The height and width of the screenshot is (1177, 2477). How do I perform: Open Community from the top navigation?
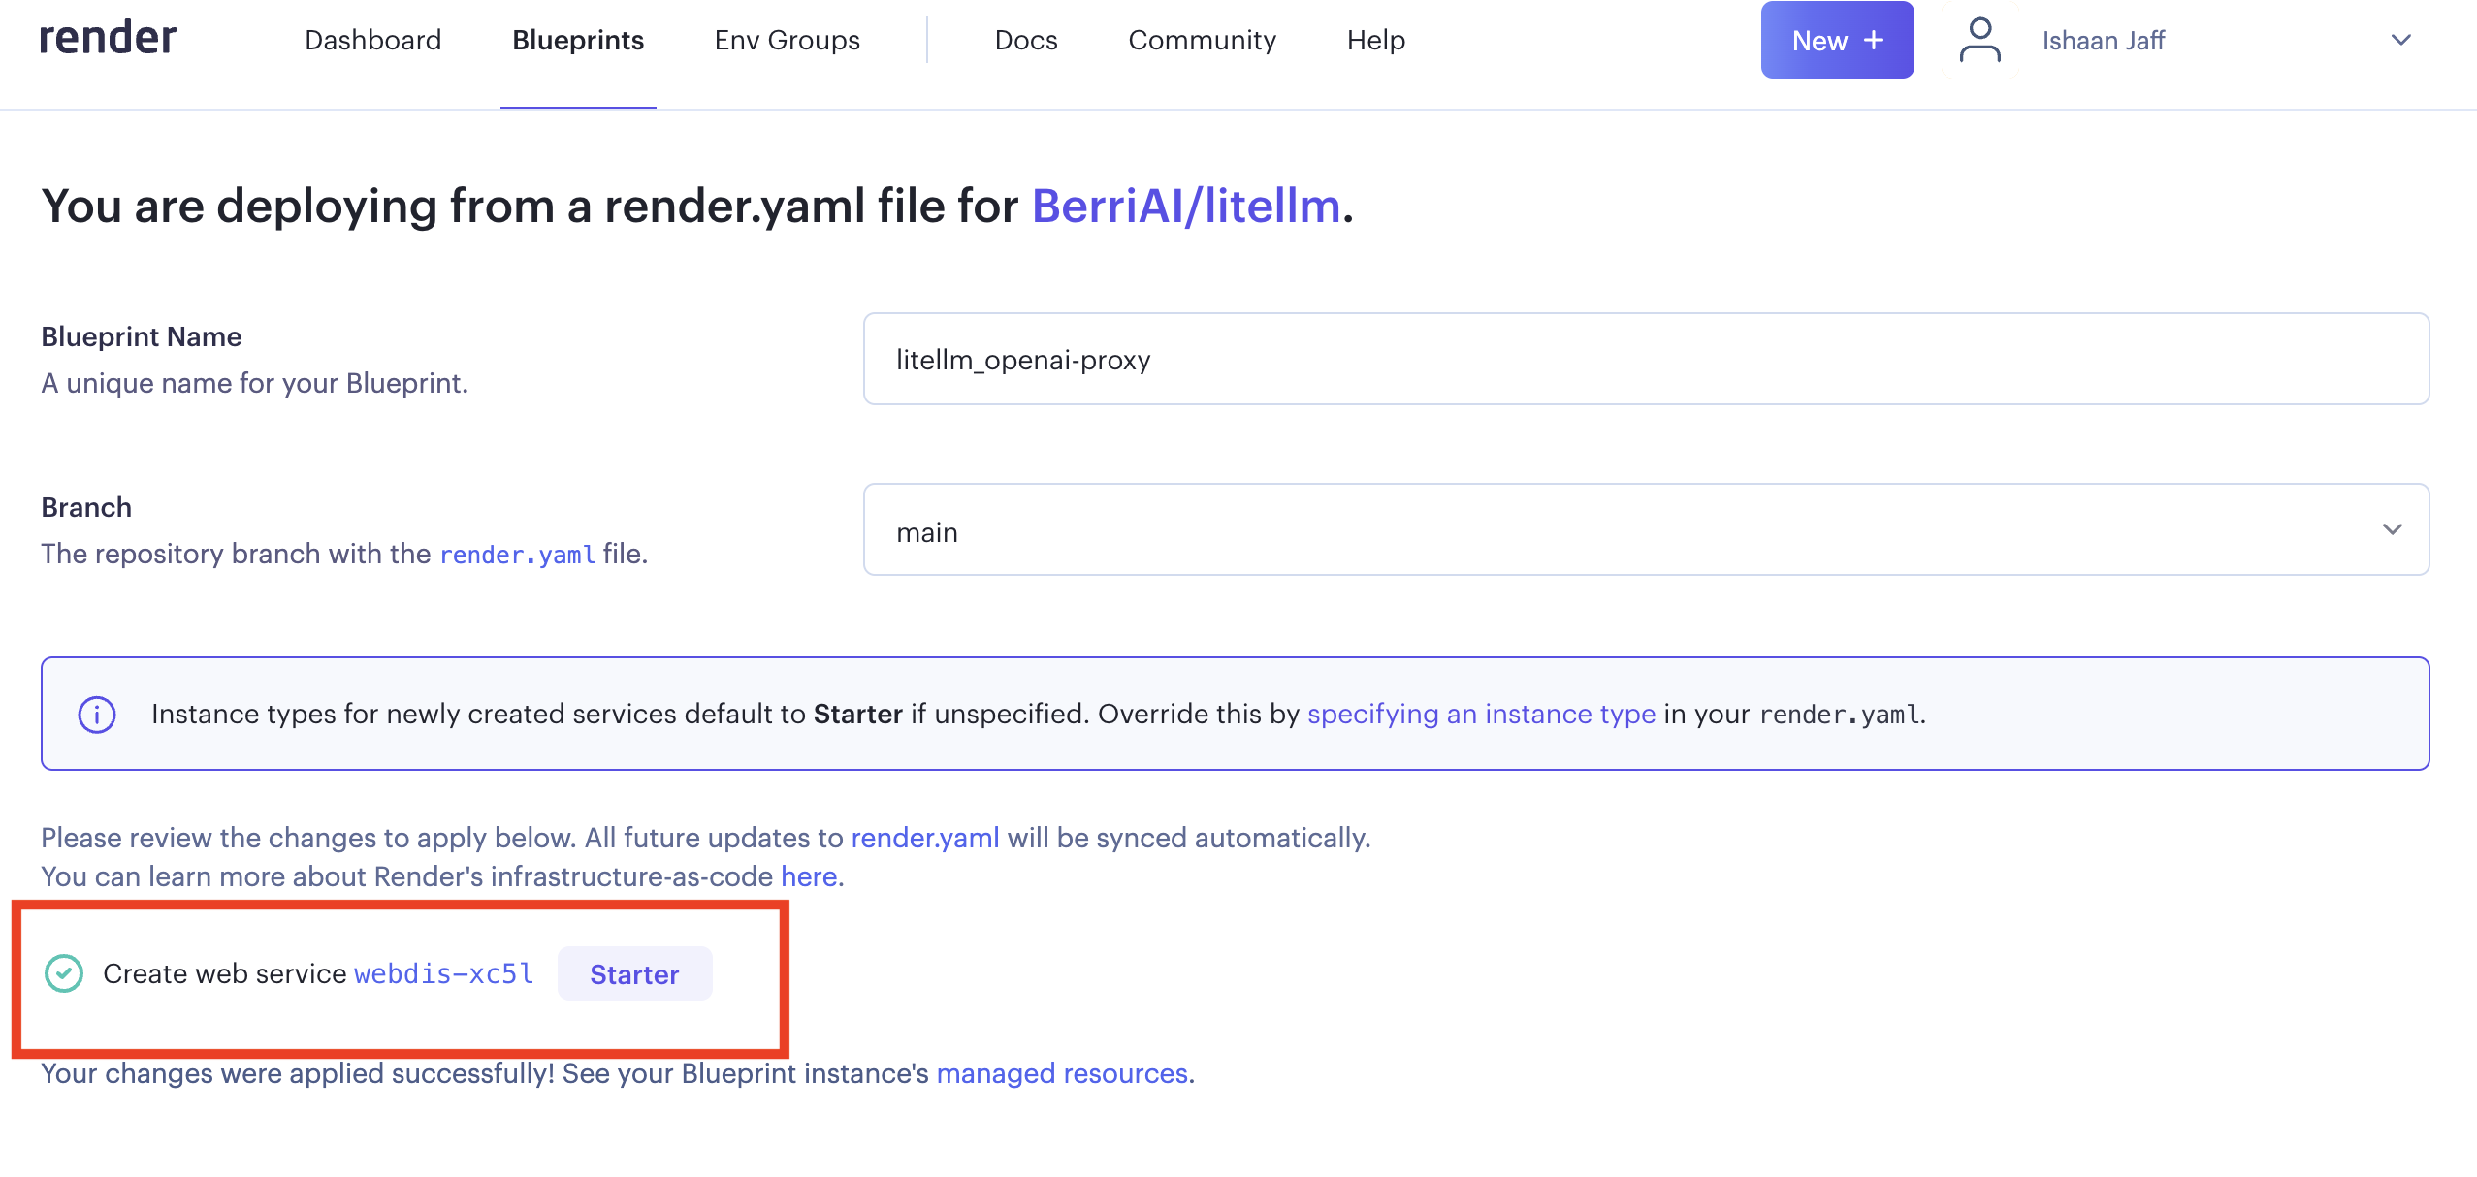tap(1202, 40)
